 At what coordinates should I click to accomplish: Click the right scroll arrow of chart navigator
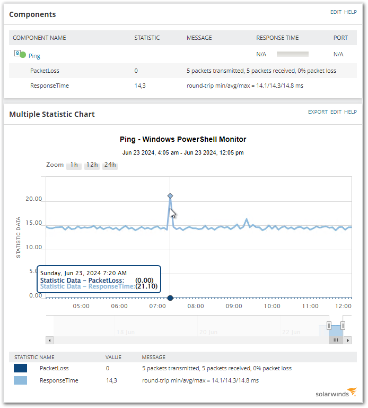(x=348, y=340)
